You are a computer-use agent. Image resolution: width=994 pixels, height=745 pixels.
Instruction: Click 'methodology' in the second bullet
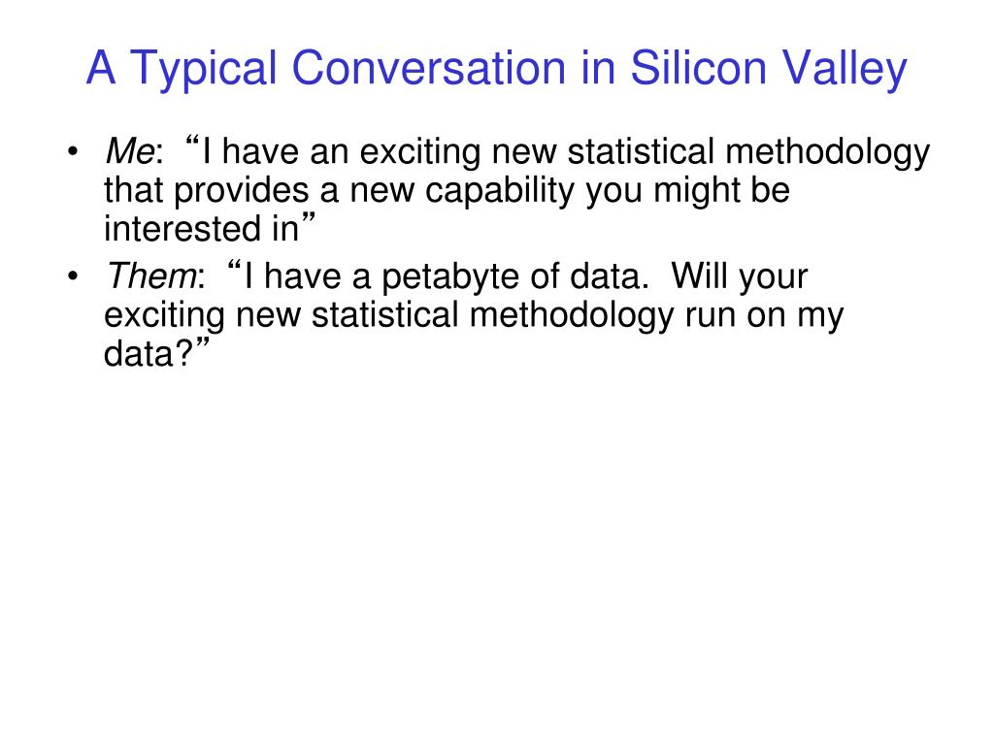[571, 316]
